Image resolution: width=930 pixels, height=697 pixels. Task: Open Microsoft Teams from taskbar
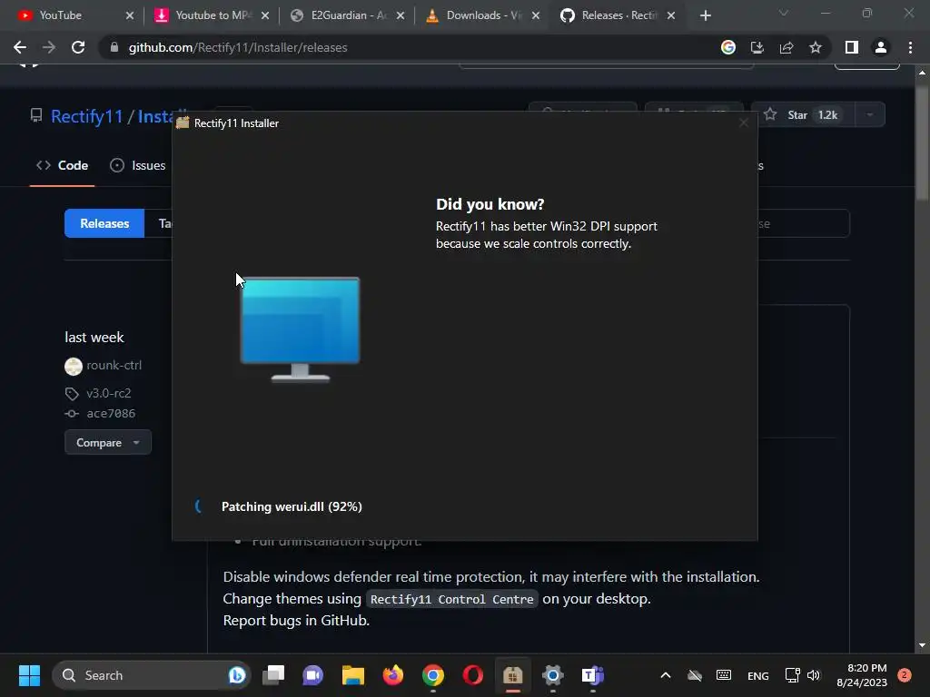coord(592,675)
